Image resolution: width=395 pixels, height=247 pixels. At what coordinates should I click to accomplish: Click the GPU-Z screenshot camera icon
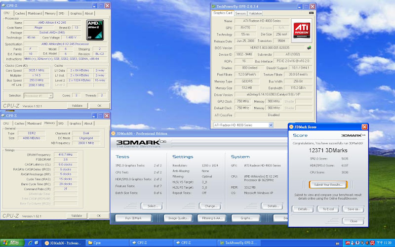(312, 13)
